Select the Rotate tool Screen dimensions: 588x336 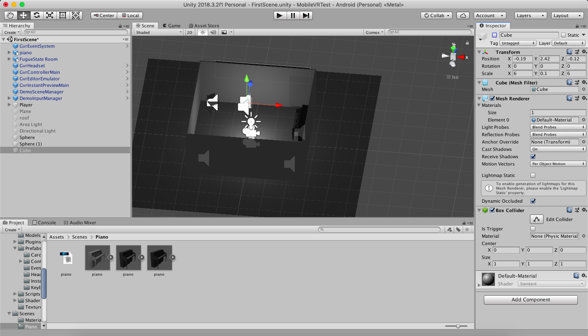[37, 15]
